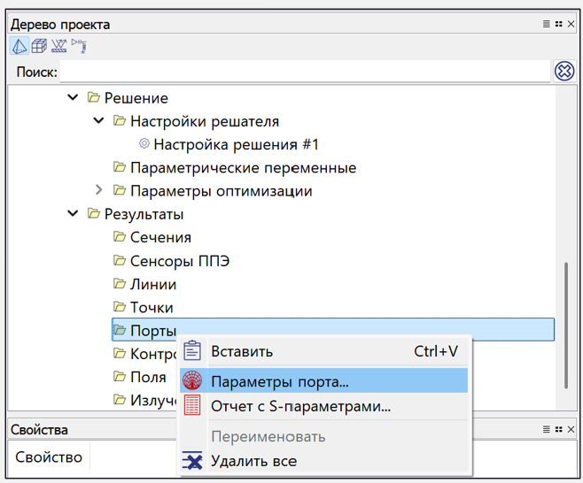Expand the Параметры оптимизации node
The height and width of the screenshot is (483, 583).
(98, 190)
